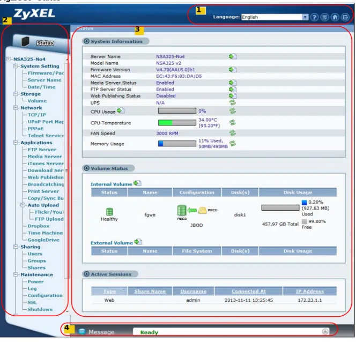
Task: Refresh the FAN Speed reading
Action: (x=233, y=133)
